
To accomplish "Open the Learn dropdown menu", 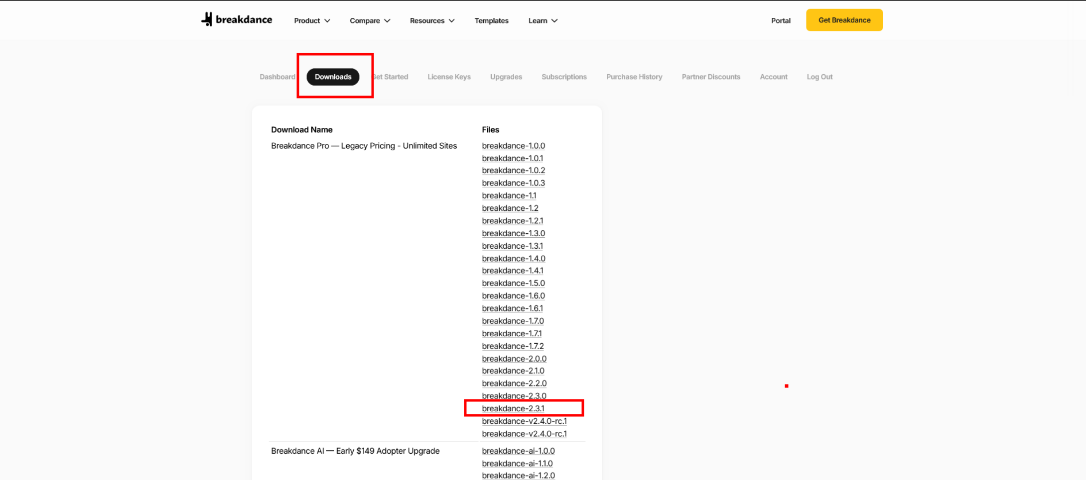I will [543, 20].
